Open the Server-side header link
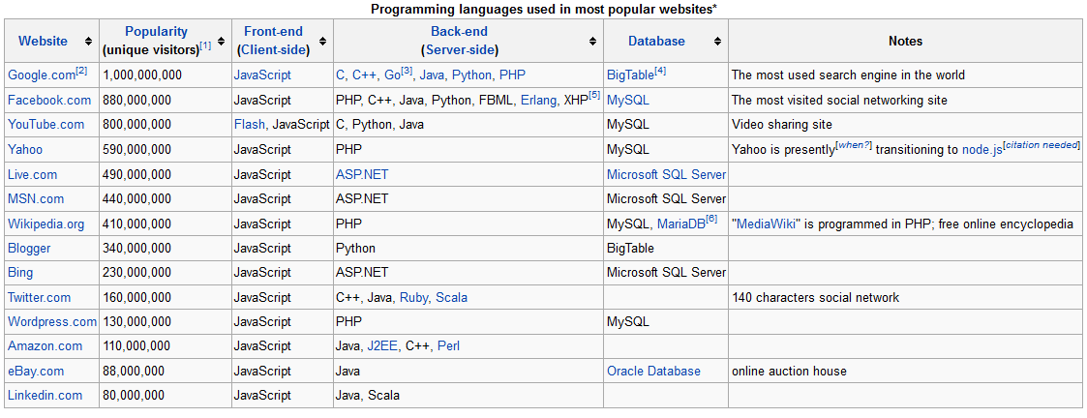 [x=459, y=50]
